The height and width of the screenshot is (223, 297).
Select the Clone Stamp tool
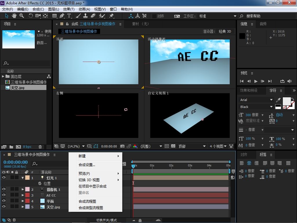point(86,16)
